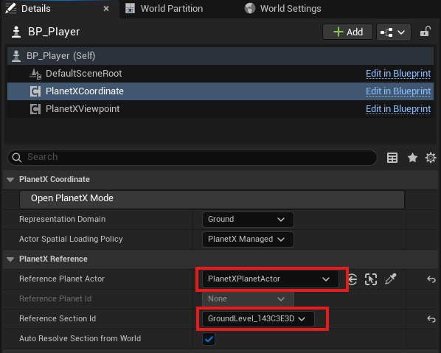Click the DefaultSceneRoot component icon

[x=35, y=74]
